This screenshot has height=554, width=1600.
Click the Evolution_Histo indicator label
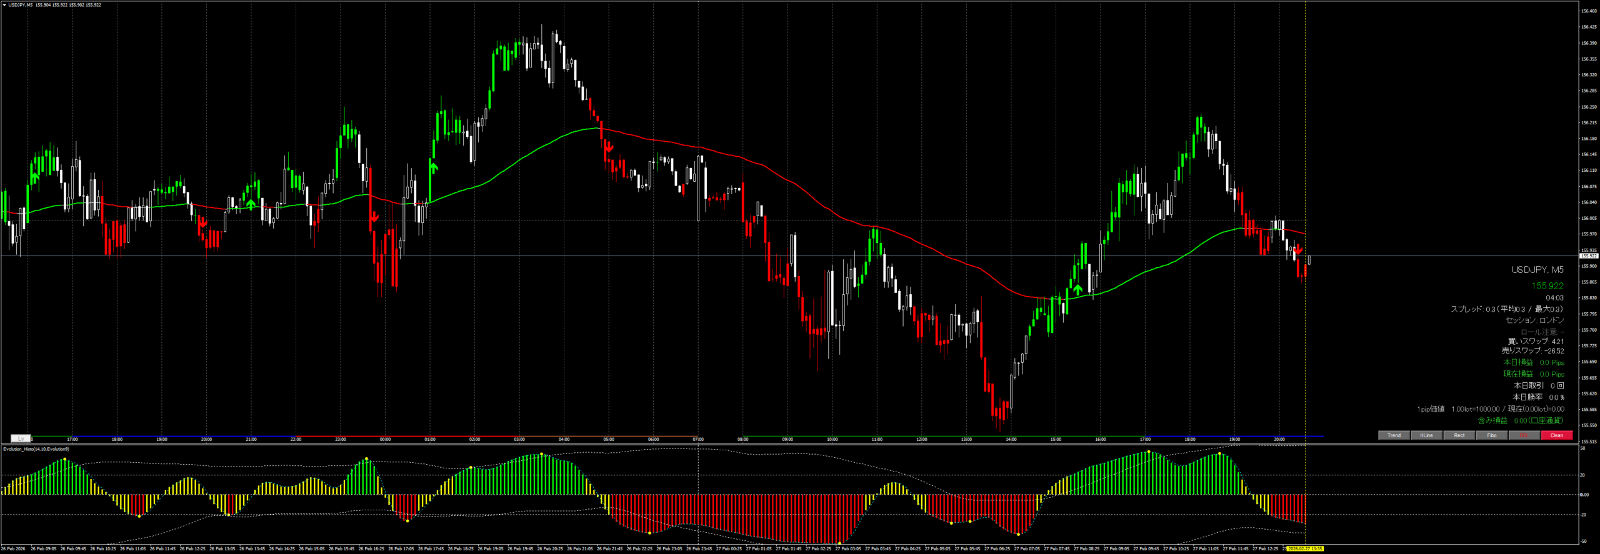[x=36, y=449]
